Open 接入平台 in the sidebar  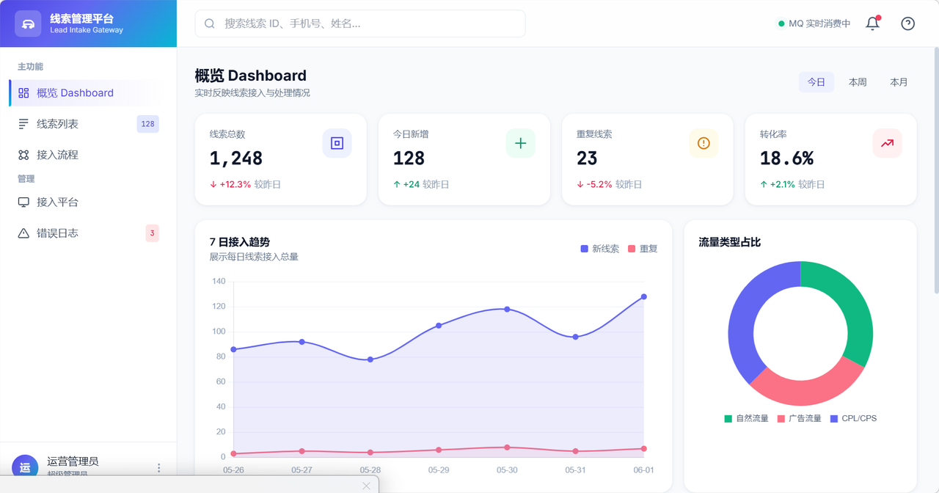click(88, 202)
